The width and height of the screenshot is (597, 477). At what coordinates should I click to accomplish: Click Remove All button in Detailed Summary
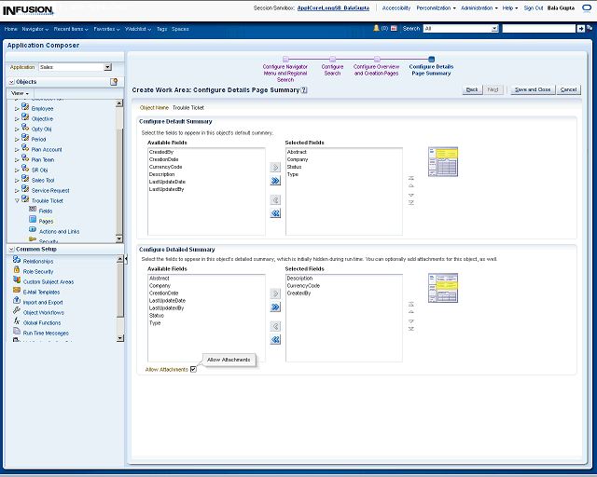tap(275, 340)
